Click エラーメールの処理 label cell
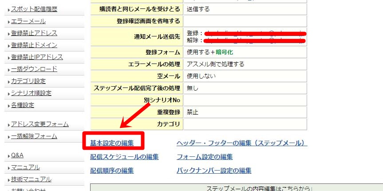 pyautogui.click(x=137, y=64)
